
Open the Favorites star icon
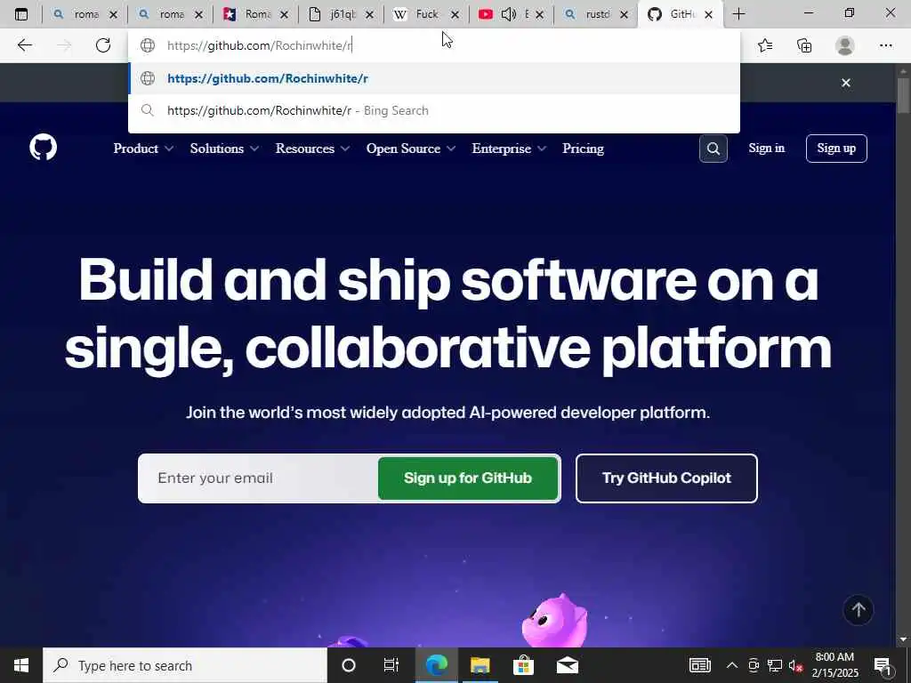pyautogui.click(x=765, y=45)
